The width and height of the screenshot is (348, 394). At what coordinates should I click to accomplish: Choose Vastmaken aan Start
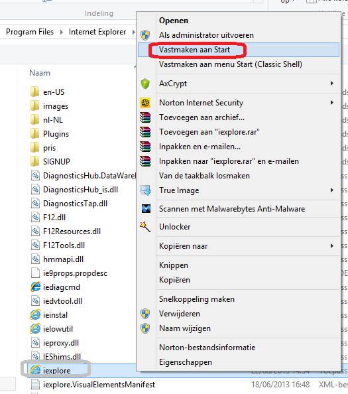(239, 50)
